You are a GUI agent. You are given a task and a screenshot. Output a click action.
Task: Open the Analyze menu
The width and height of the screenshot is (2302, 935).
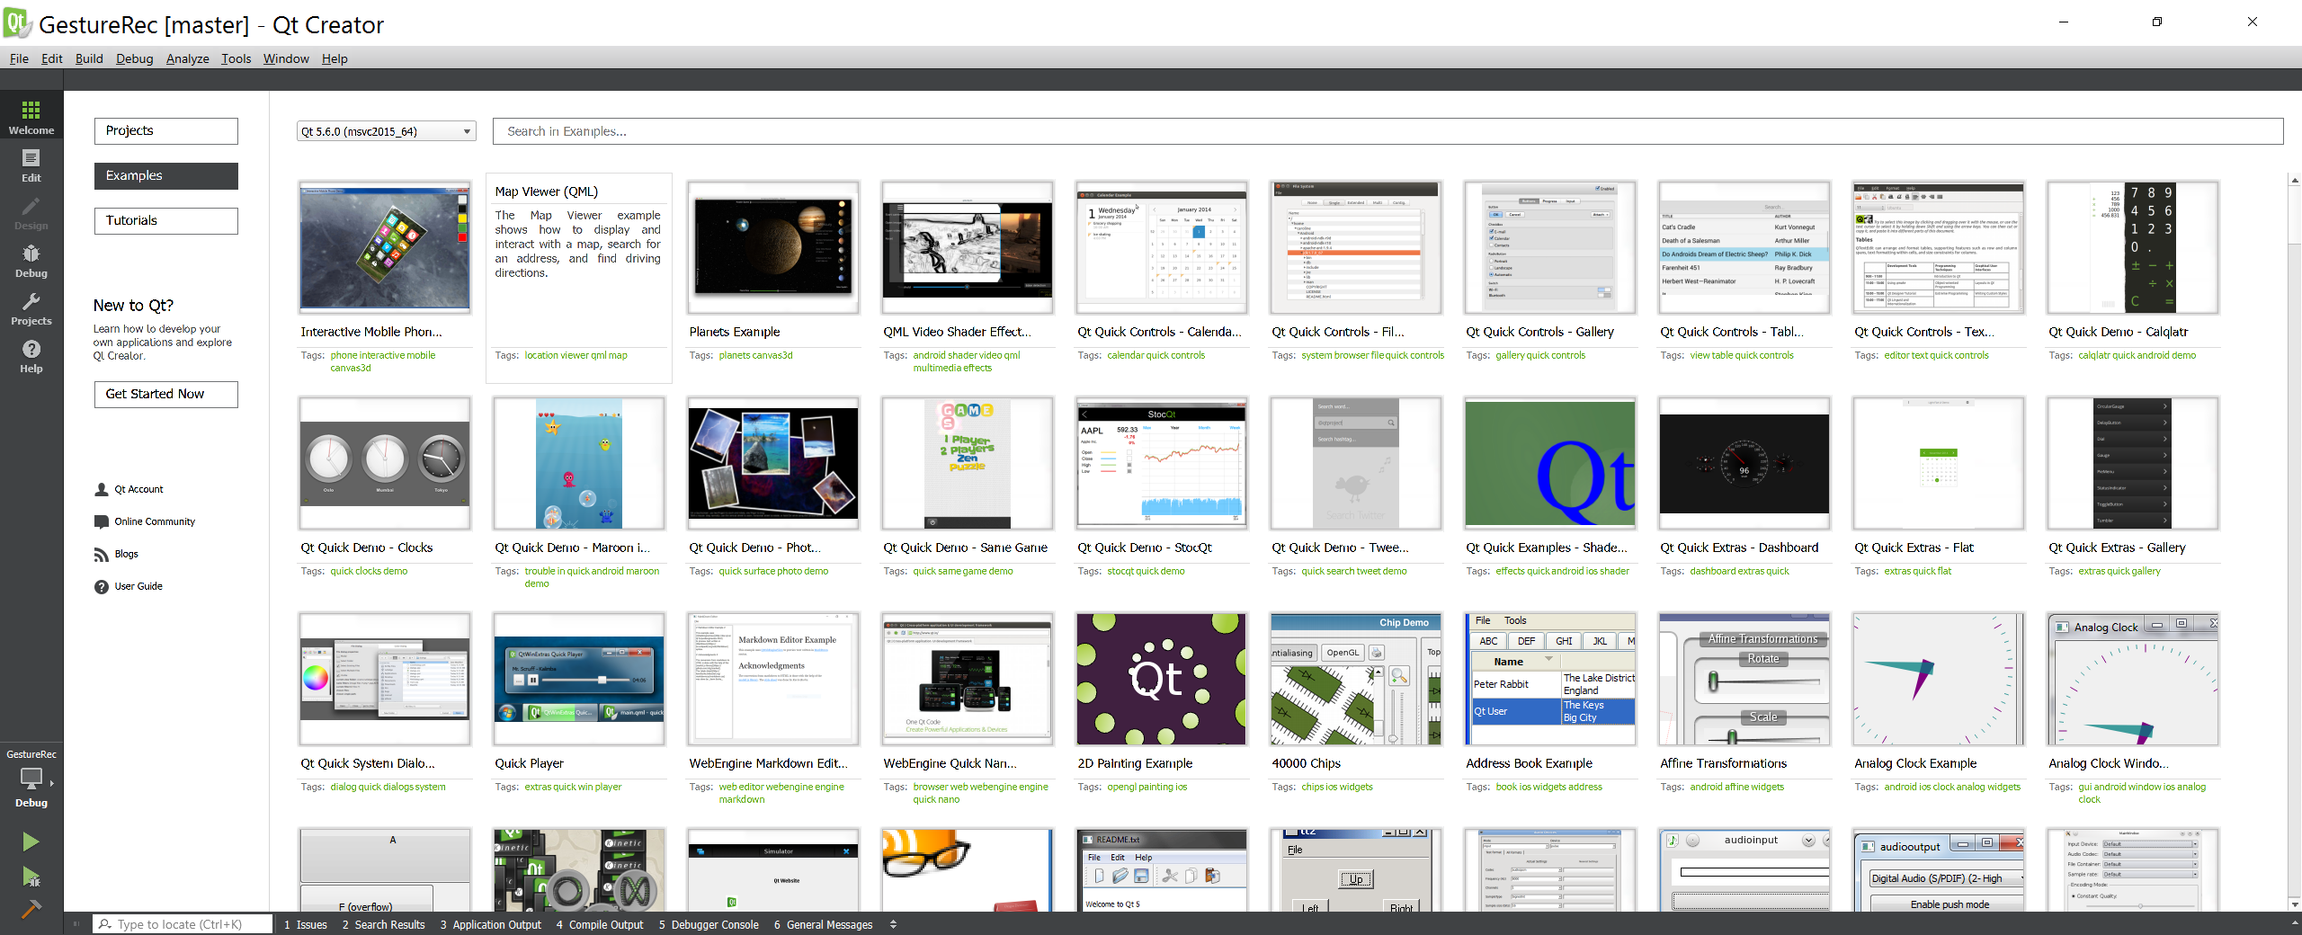[x=187, y=58]
